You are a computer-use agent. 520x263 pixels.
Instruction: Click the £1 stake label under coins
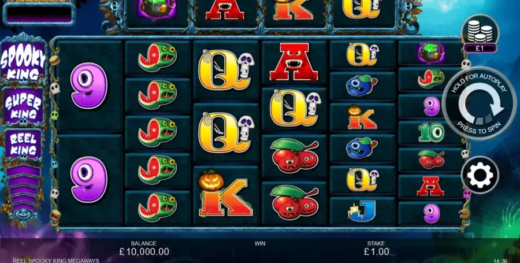coord(480,48)
